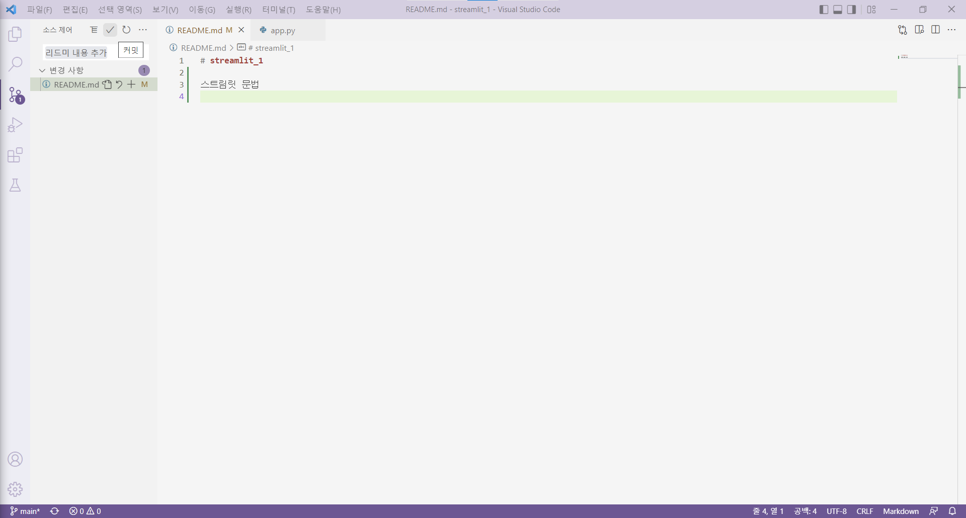Click line and column indicator 줄 4, 열 1
The image size is (966, 518).
[x=768, y=511]
